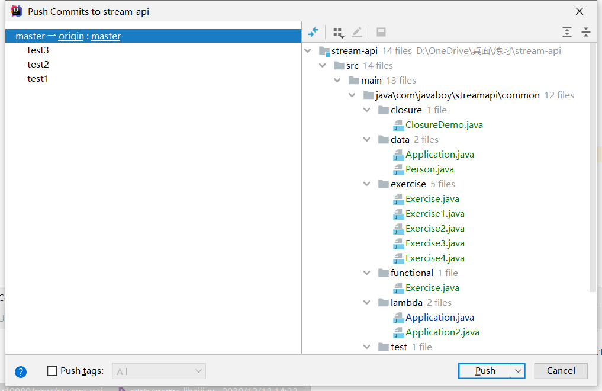Click the origin remote link
This screenshot has height=391, width=602.
tap(71, 36)
